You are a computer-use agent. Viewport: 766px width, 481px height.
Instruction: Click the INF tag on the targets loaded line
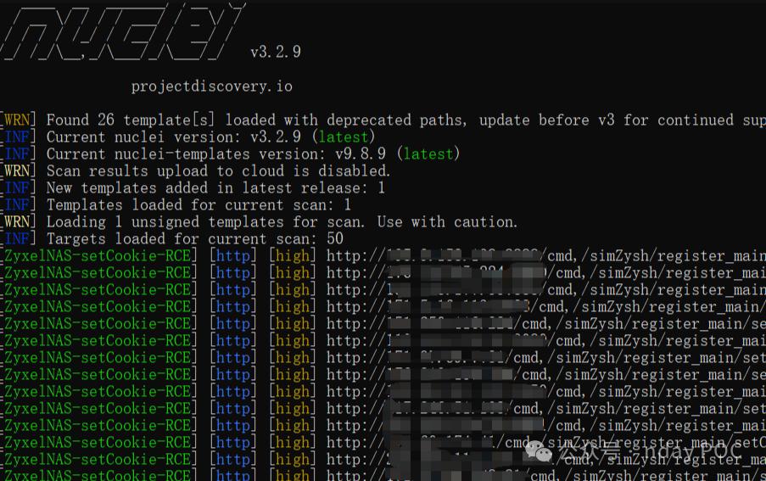pyautogui.click(x=17, y=238)
